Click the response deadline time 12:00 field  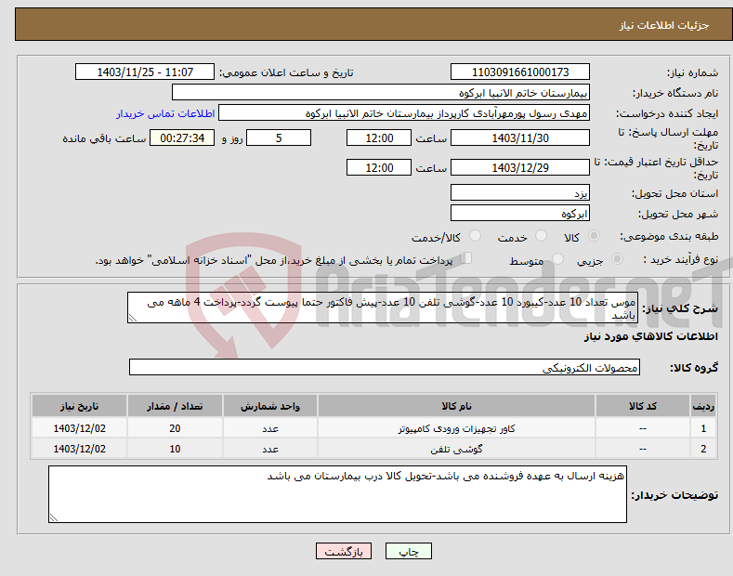[x=379, y=137]
